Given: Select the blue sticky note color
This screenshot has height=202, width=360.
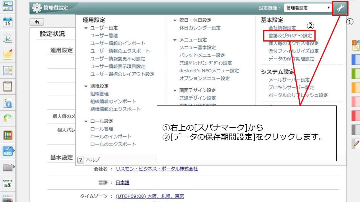Looking at the screenshot, I should coord(356,59).
